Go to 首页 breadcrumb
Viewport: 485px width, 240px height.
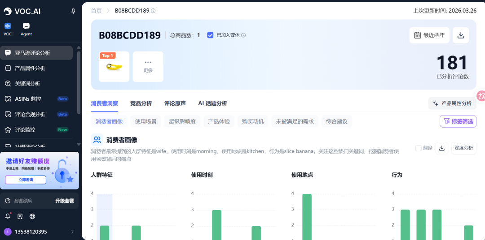coord(96,11)
